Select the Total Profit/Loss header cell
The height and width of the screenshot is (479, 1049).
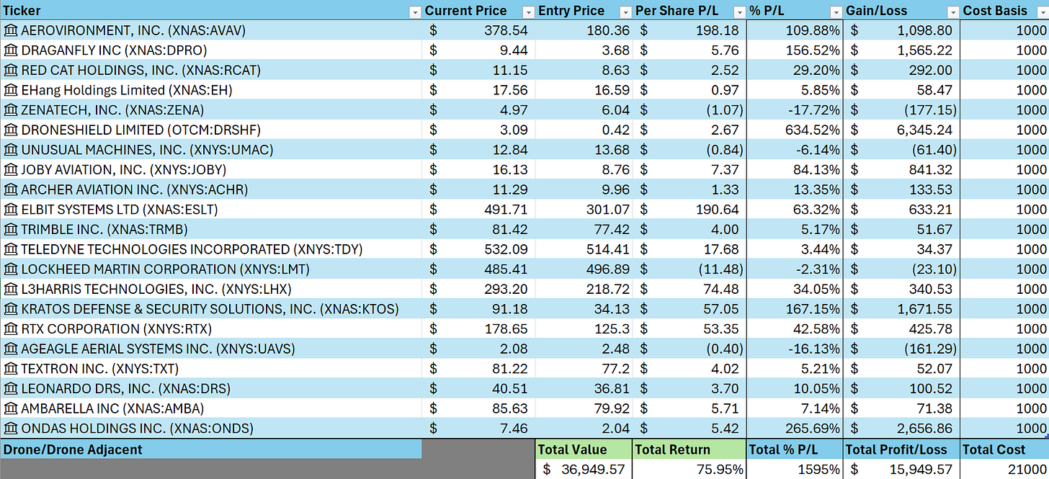902,449
